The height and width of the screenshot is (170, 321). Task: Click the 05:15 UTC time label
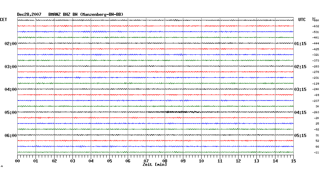coord(300,136)
